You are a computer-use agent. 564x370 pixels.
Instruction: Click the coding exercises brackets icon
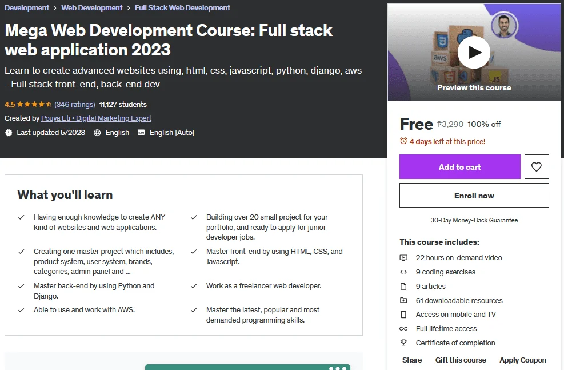403,272
